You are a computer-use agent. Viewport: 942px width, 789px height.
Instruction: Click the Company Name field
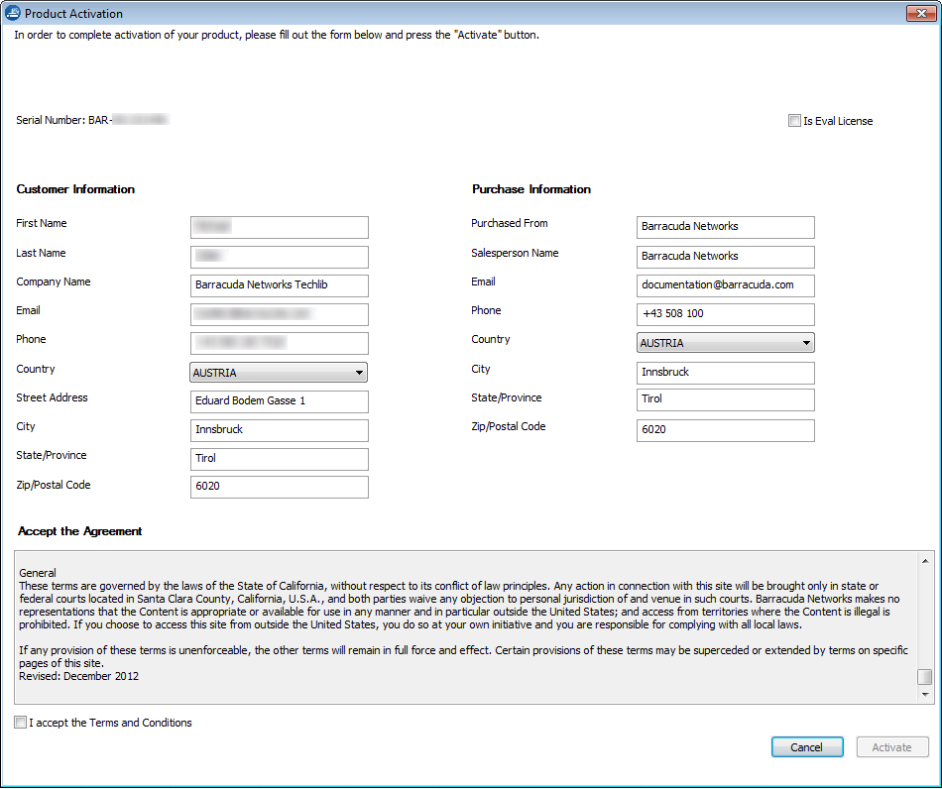click(x=280, y=285)
